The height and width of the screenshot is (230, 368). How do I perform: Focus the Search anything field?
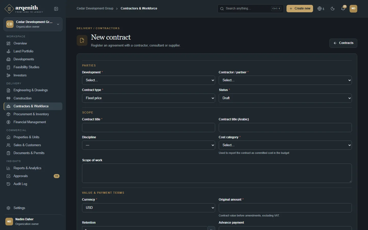[251, 9]
